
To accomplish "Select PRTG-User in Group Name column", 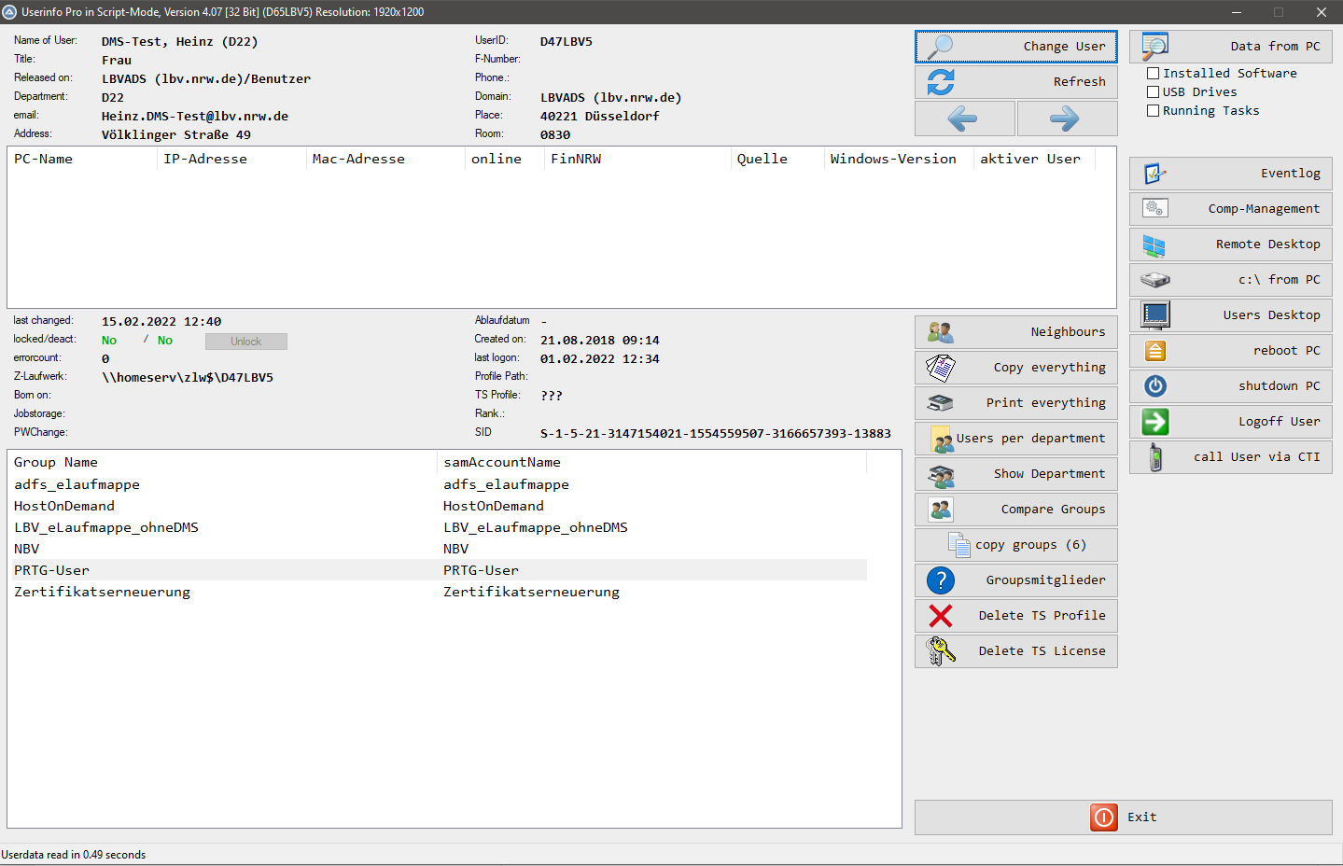I will point(51,571).
